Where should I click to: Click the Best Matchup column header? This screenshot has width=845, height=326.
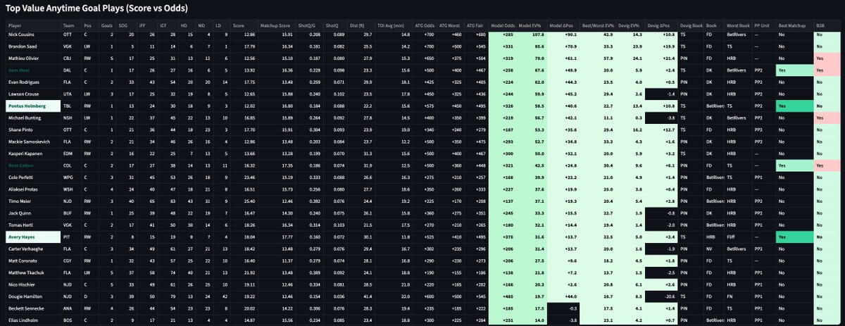point(791,24)
